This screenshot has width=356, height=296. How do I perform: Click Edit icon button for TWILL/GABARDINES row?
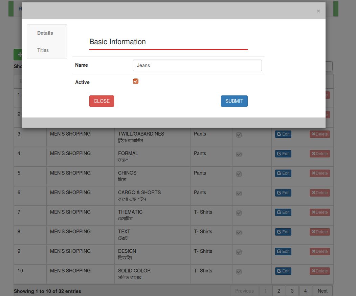click(x=283, y=134)
